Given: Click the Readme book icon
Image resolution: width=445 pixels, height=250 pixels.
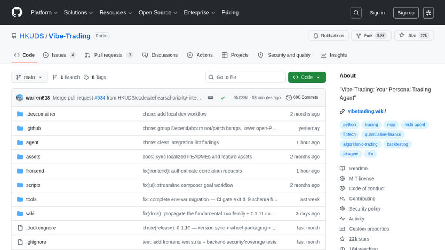Looking at the screenshot, I should tap(342, 169).
